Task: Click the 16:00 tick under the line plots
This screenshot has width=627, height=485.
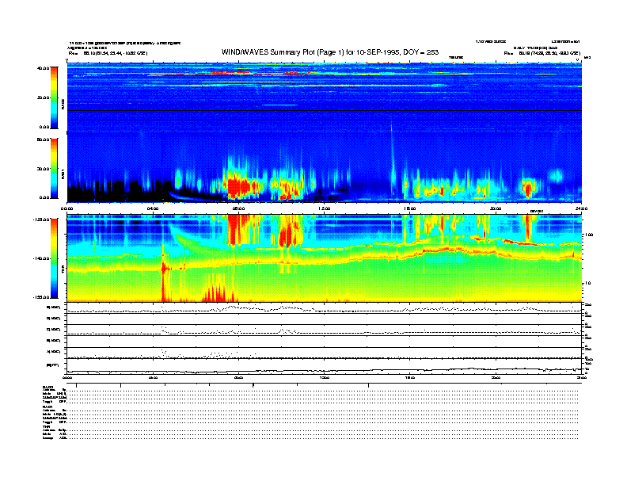Action: (410, 378)
